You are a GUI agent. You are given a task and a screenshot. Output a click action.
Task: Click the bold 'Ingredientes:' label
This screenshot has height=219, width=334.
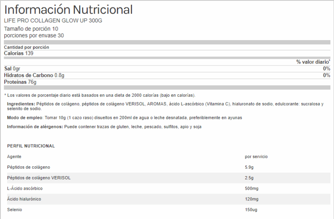click(22, 104)
